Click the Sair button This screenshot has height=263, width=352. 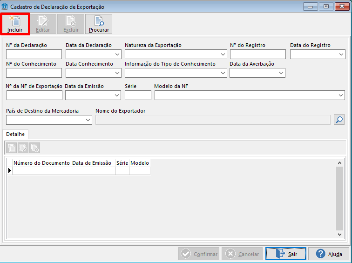pos(286,254)
